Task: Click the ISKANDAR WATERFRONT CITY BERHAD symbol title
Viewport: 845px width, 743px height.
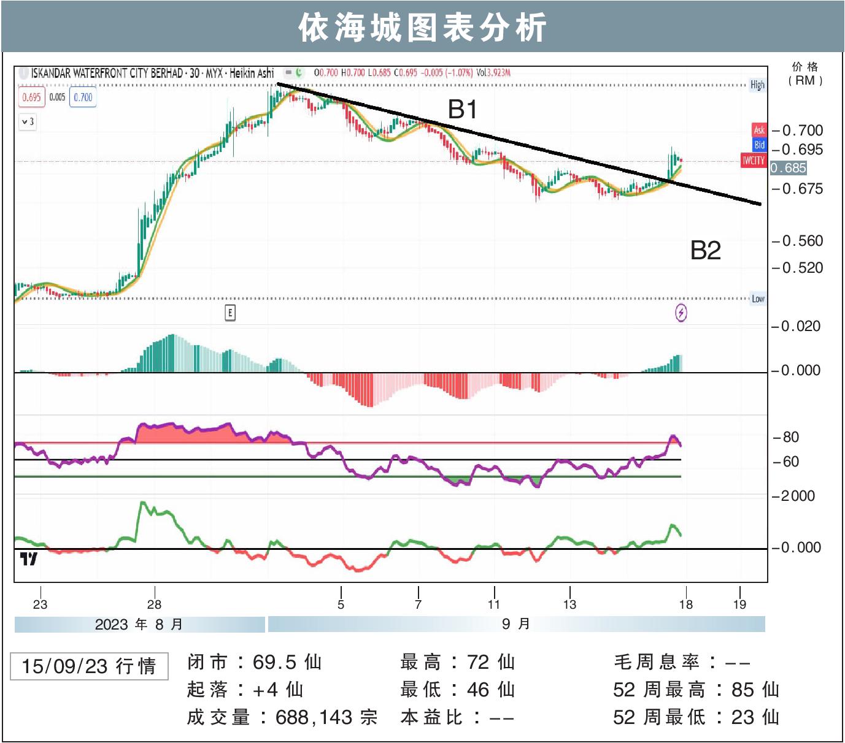Action: tap(107, 73)
